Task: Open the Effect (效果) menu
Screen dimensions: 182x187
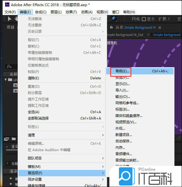Action: click(71, 12)
